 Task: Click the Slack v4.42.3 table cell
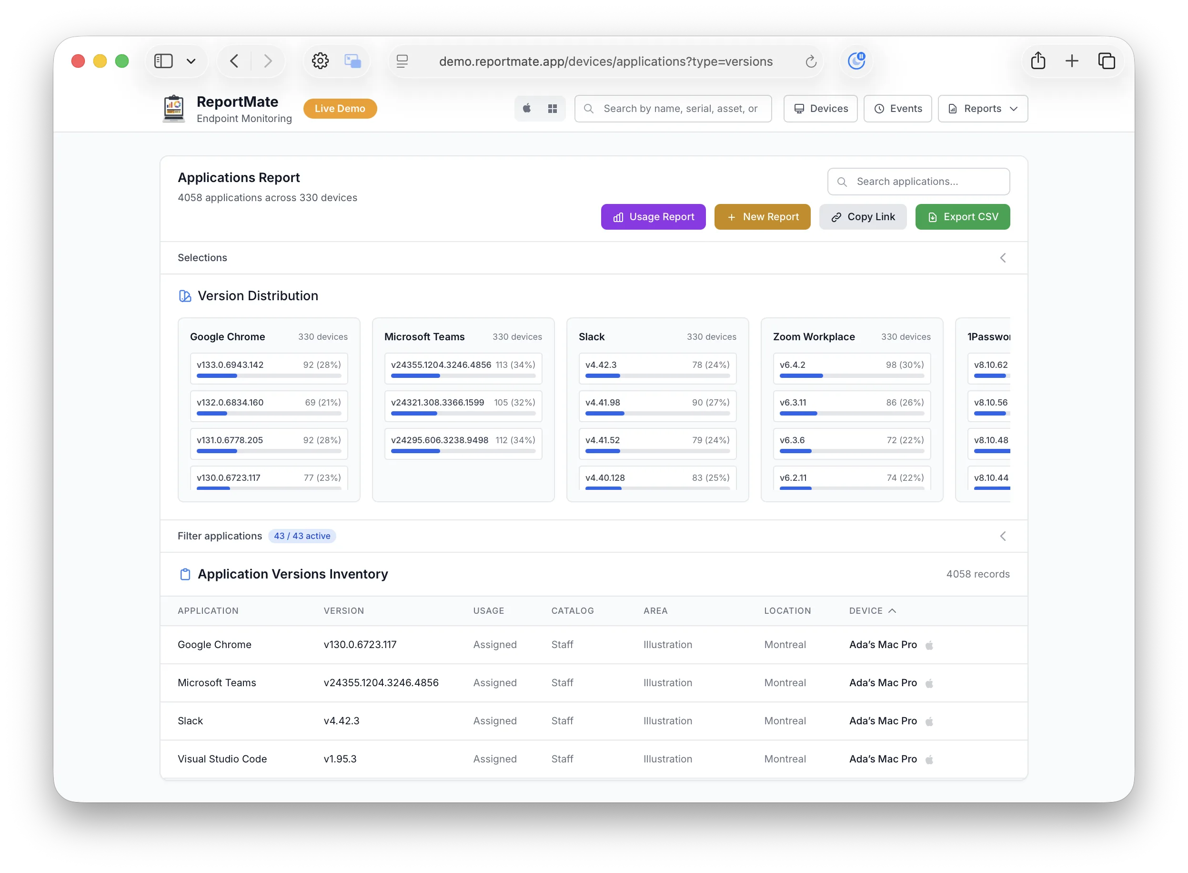[341, 721]
